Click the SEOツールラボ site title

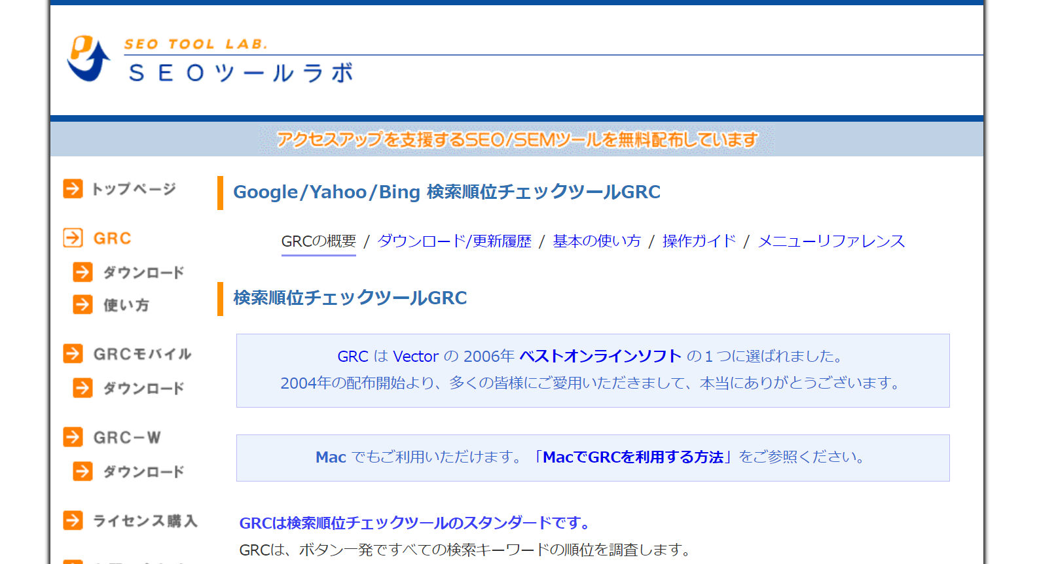pyautogui.click(x=241, y=73)
